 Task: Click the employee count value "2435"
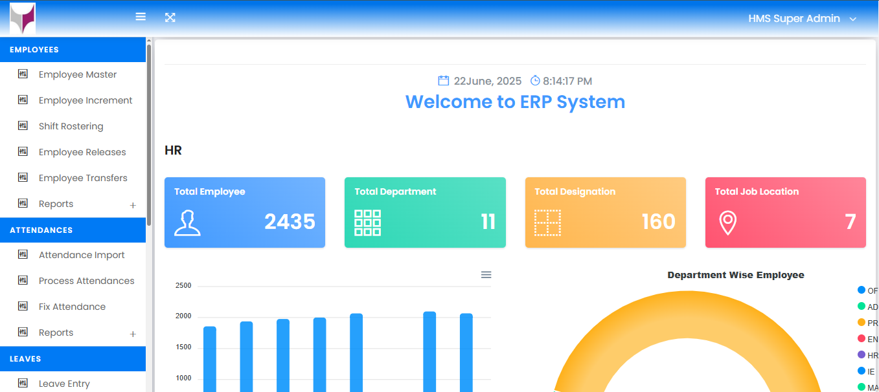[290, 222]
